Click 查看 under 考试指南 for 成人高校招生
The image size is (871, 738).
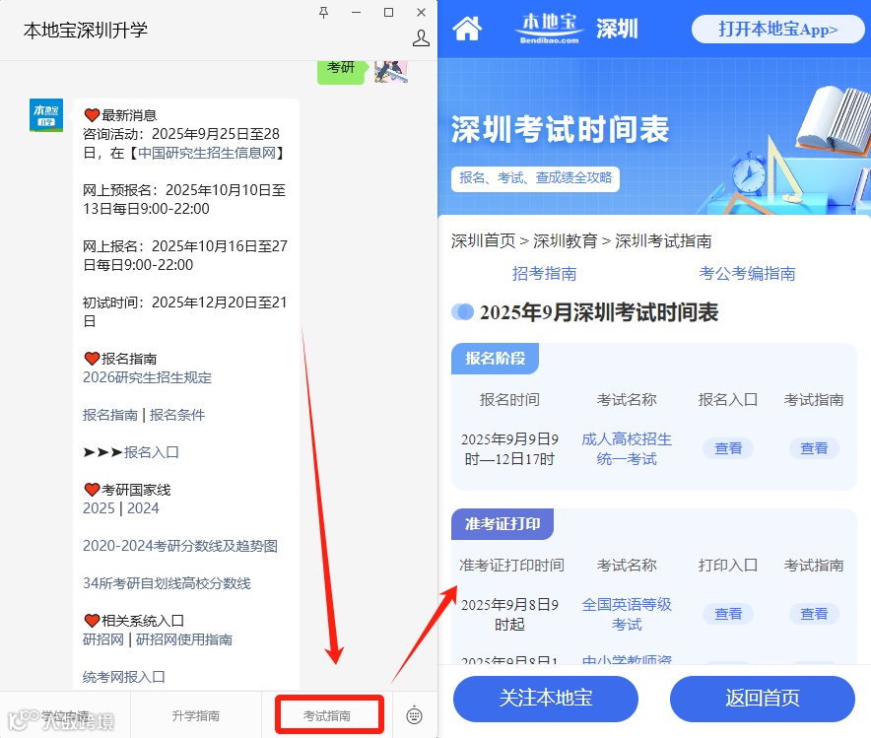click(x=814, y=448)
